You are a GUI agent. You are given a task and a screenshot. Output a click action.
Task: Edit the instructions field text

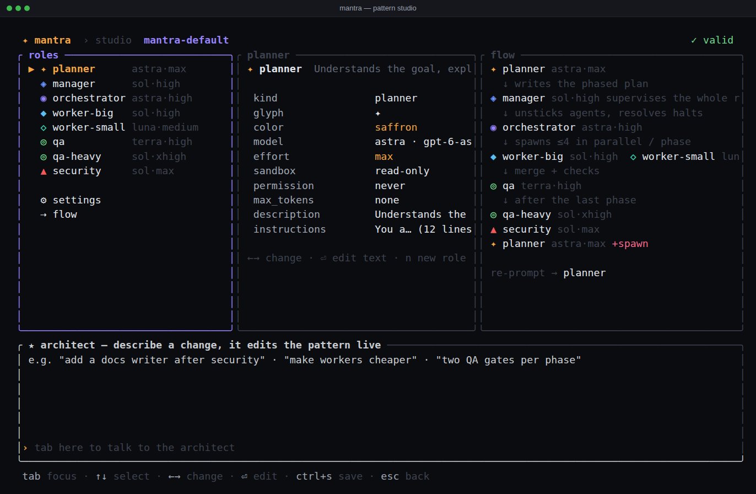pyautogui.click(x=423, y=229)
